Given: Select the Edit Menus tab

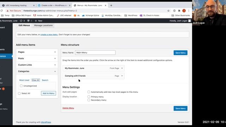Looking at the screenshot, I should pyautogui.click(x=24, y=25).
